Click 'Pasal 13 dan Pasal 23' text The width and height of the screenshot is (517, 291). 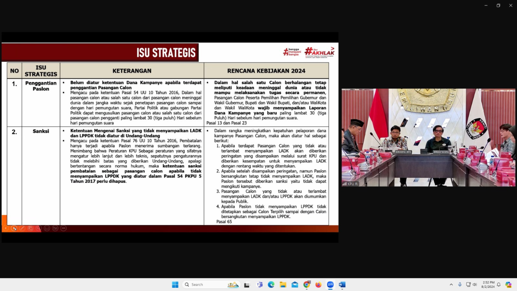(226, 123)
